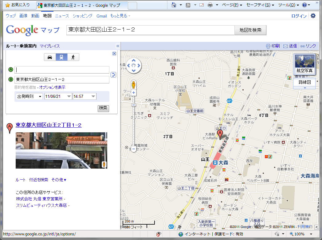Image resolution: width=322 pixels, height=240 pixels.
Task: Open the print 印刷 link
Action: pyautogui.click(x=273, y=46)
